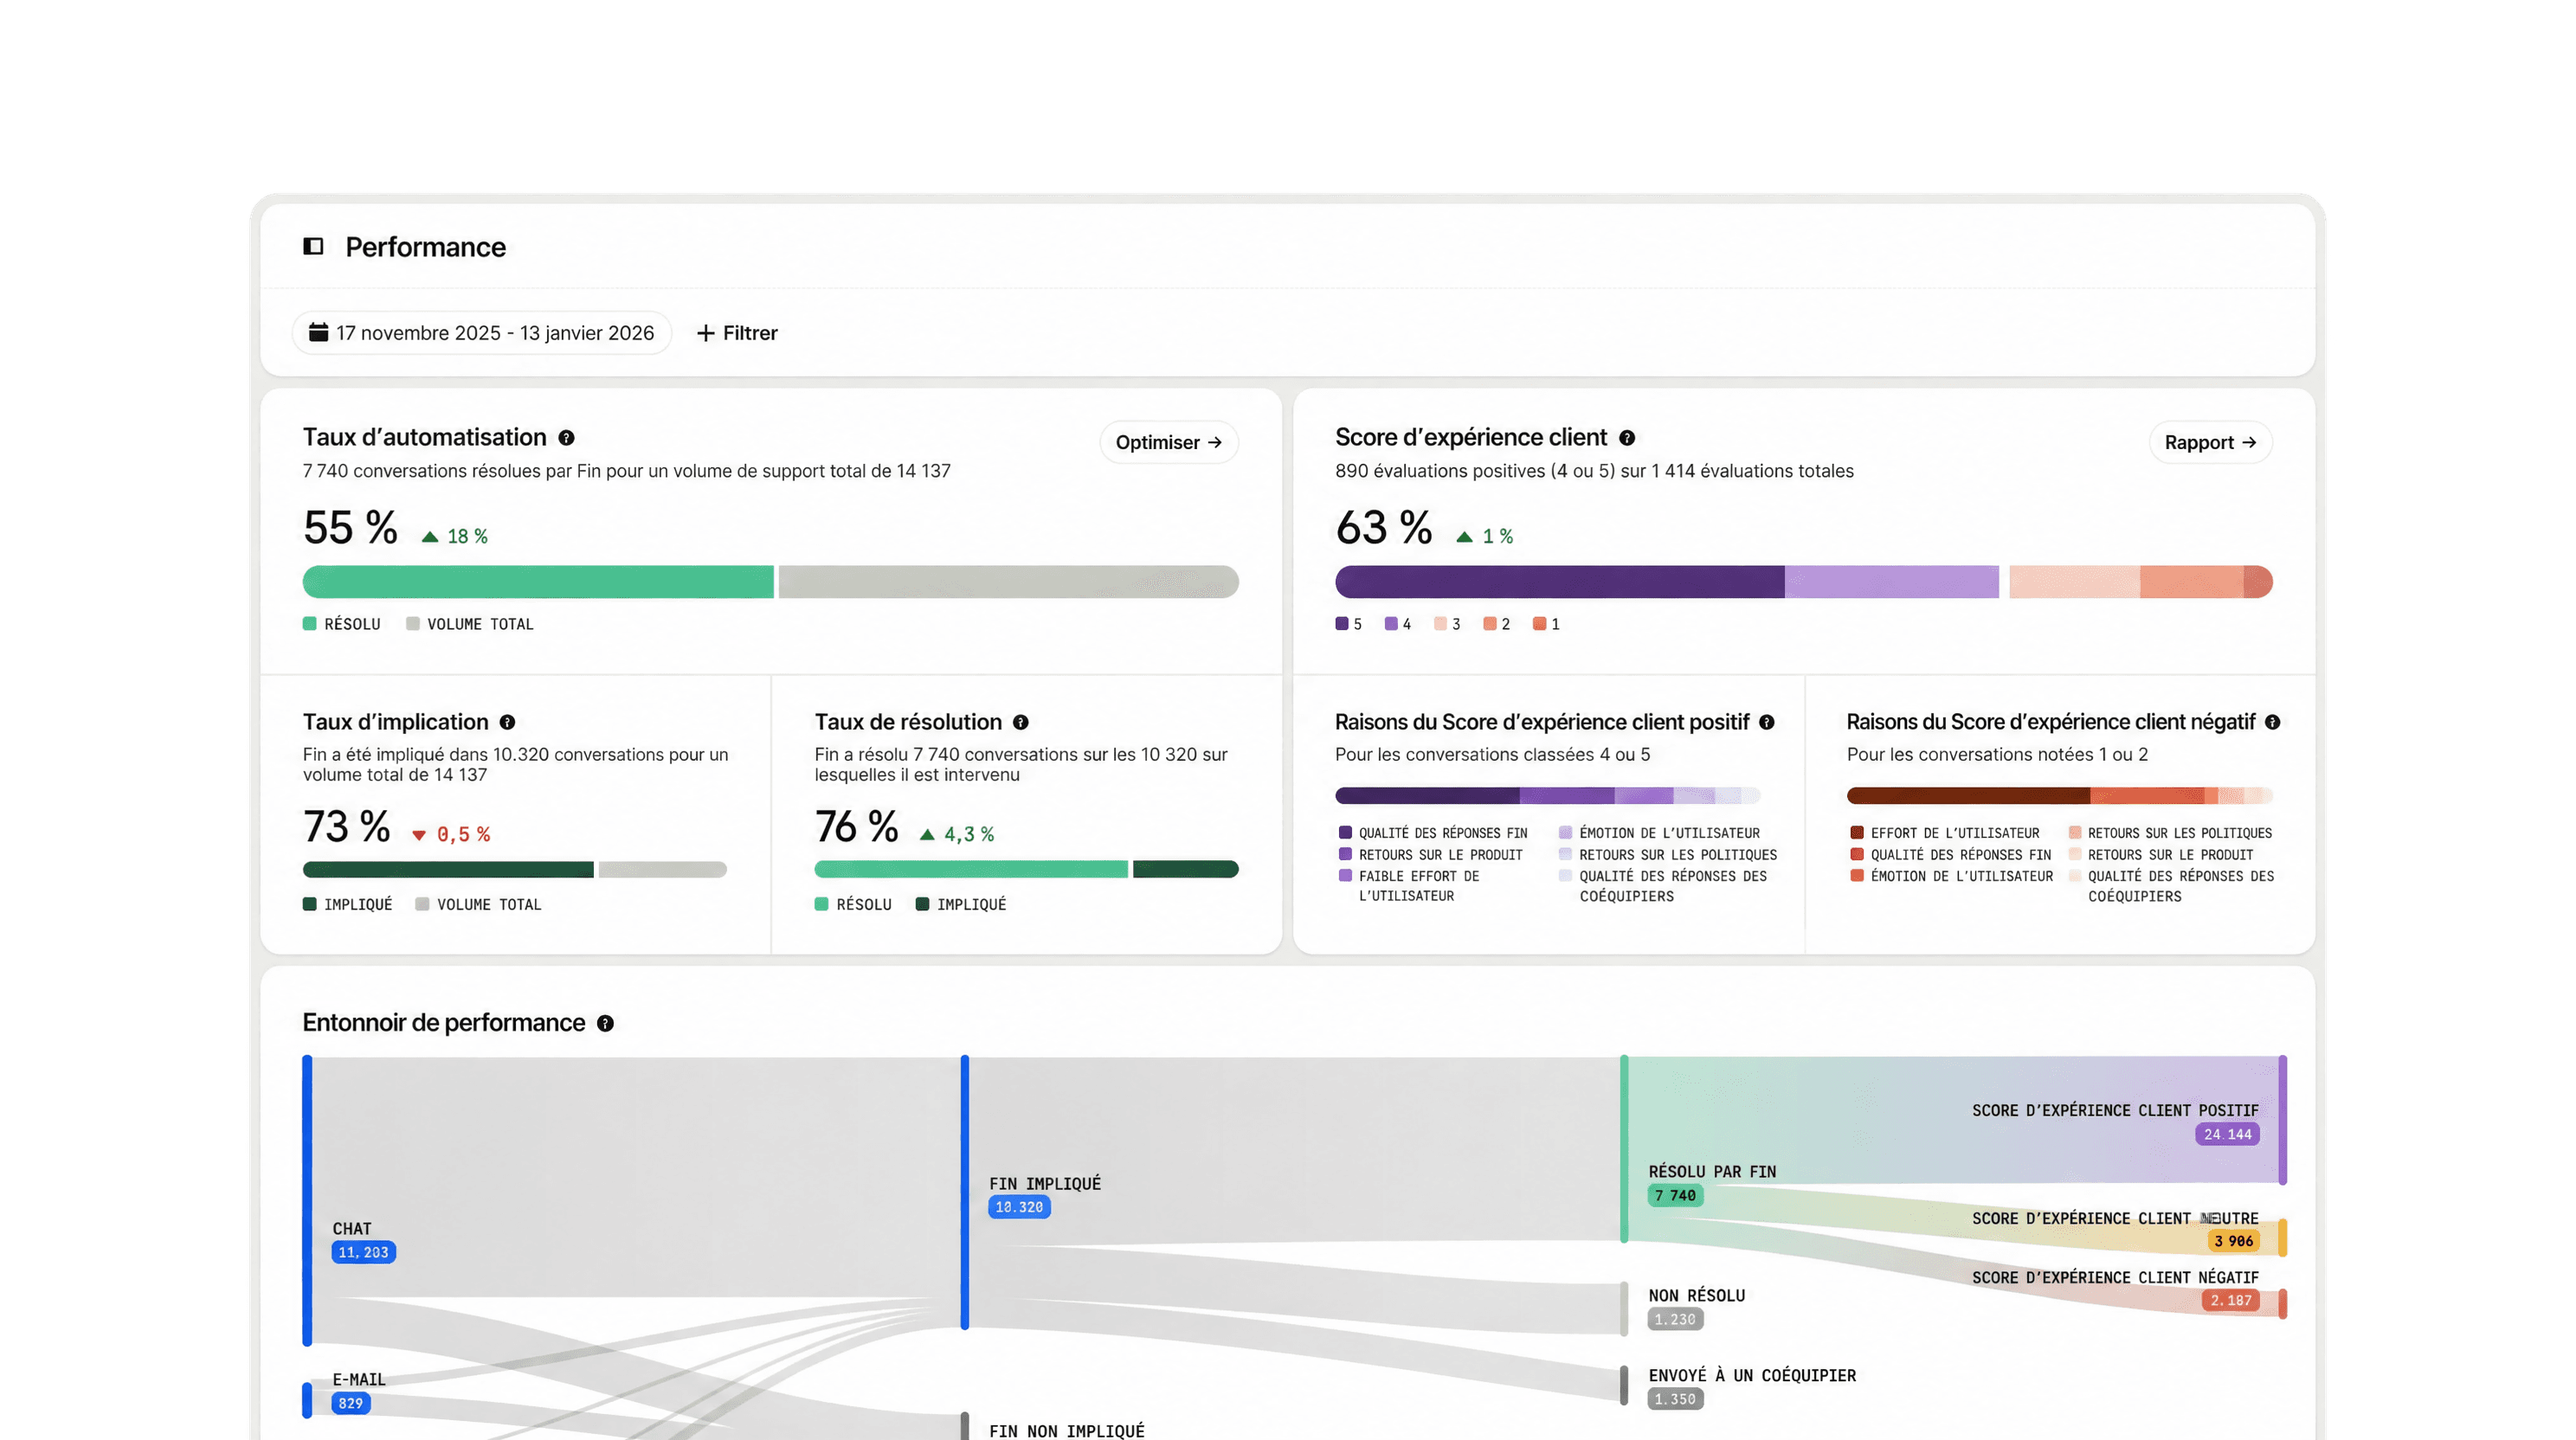Open Optimiser for automation rate
2576x1440 pixels.
click(1169, 442)
